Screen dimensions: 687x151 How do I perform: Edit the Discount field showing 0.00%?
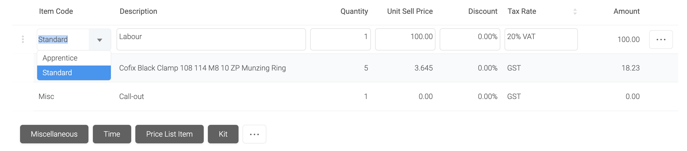pyautogui.click(x=470, y=39)
